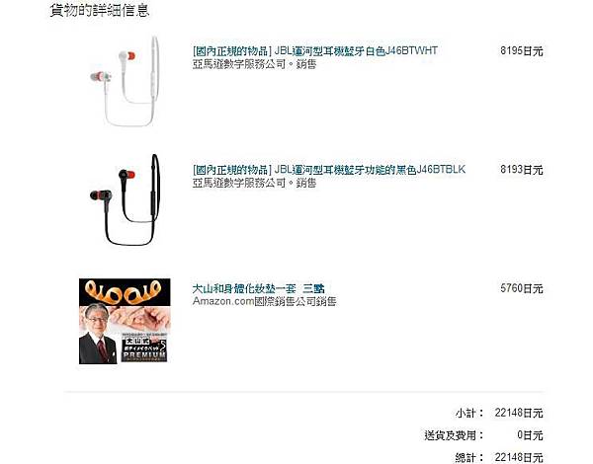
Task: Click seller text under white earphone item
Action: click(254, 64)
